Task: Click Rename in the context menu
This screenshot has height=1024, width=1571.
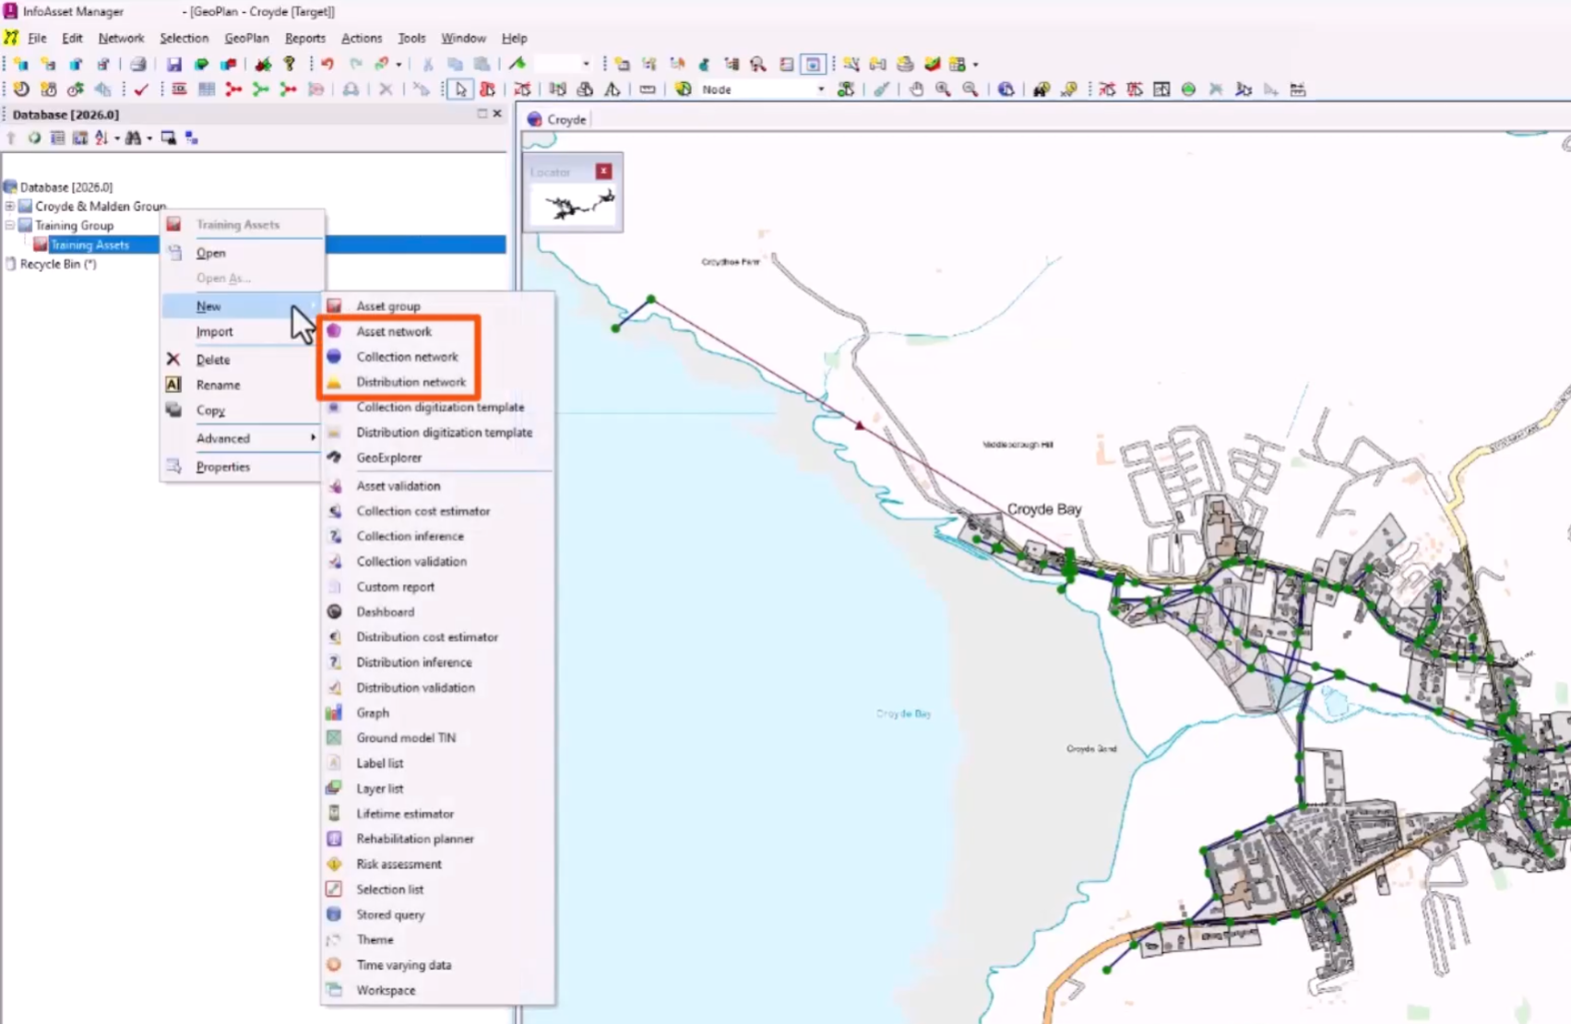Action: 219,385
